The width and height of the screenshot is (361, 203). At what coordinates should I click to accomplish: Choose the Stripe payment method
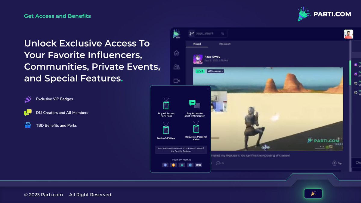[x=198, y=165]
